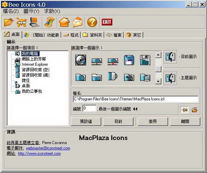
Task: Select the CD disc icon thumbnail
Action: click(x=80, y=60)
